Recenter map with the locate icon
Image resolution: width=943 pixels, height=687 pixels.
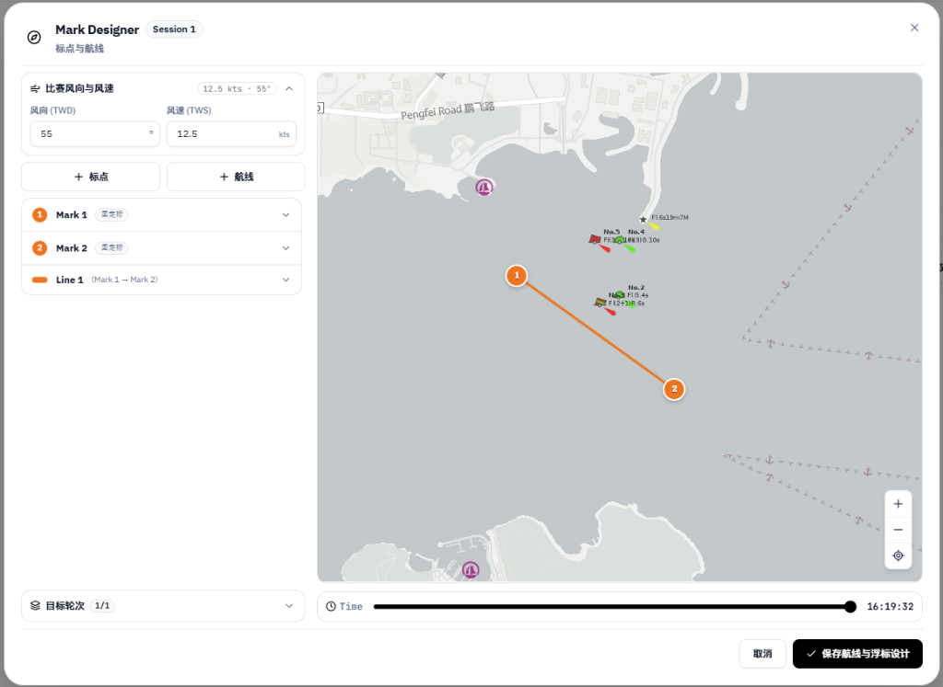click(898, 555)
